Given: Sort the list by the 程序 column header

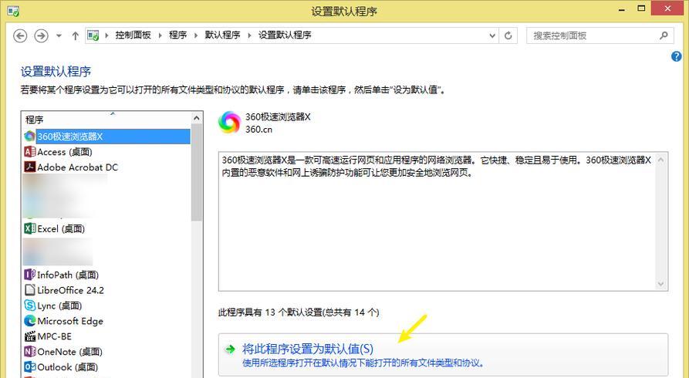Looking at the screenshot, I should coord(106,119).
